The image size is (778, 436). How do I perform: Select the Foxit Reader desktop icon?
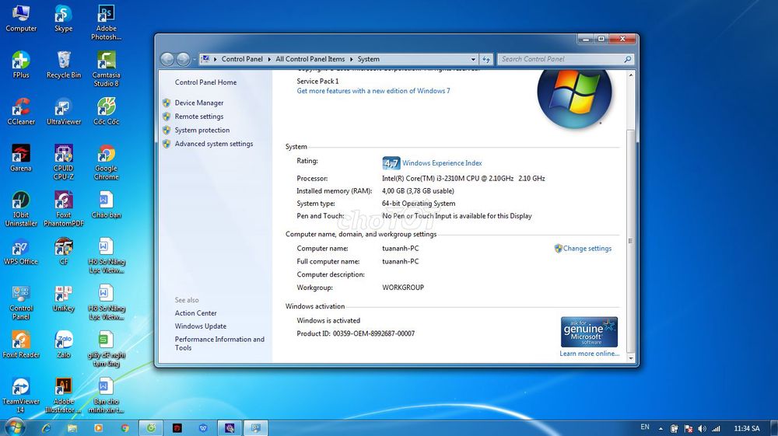point(21,344)
